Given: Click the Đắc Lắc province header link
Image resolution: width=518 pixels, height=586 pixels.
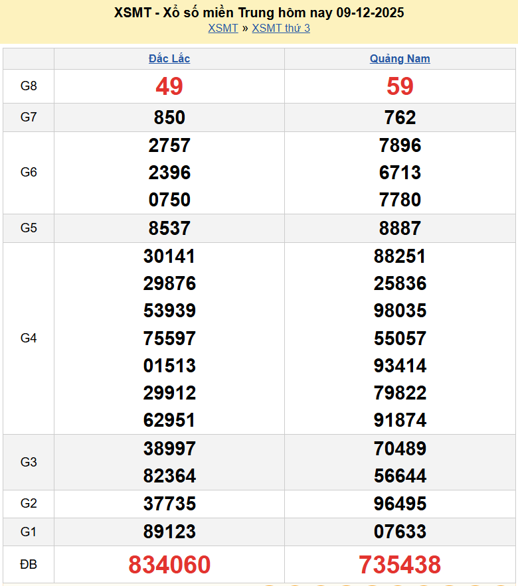Looking at the screenshot, I should [169, 58].
